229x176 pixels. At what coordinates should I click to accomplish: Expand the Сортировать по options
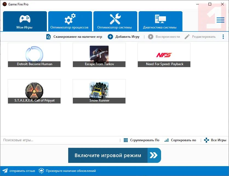184,140
